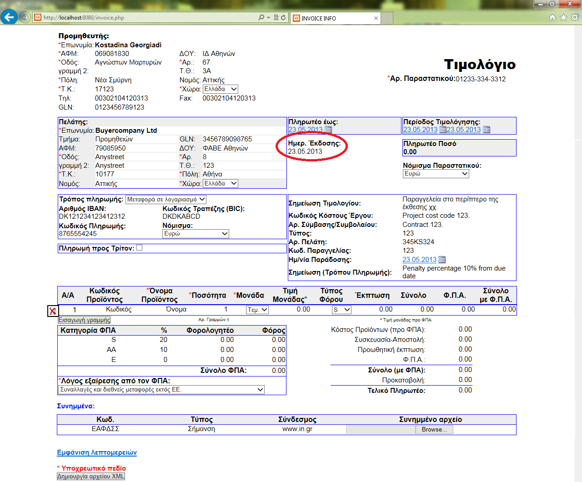This screenshot has width=582, height=482.
Task: Open a new blank tab
Action: (387, 19)
